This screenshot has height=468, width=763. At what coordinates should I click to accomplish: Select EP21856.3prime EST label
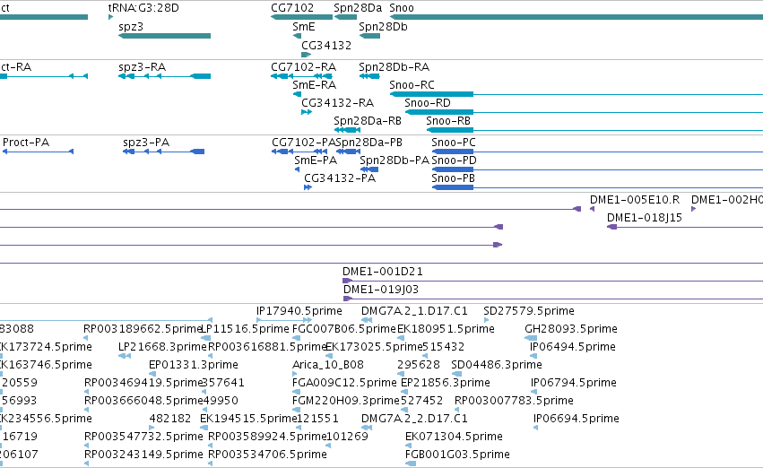[446, 384]
